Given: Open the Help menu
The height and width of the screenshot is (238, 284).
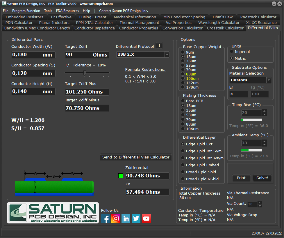Looking at the screenshot, I should pos(86,11).
